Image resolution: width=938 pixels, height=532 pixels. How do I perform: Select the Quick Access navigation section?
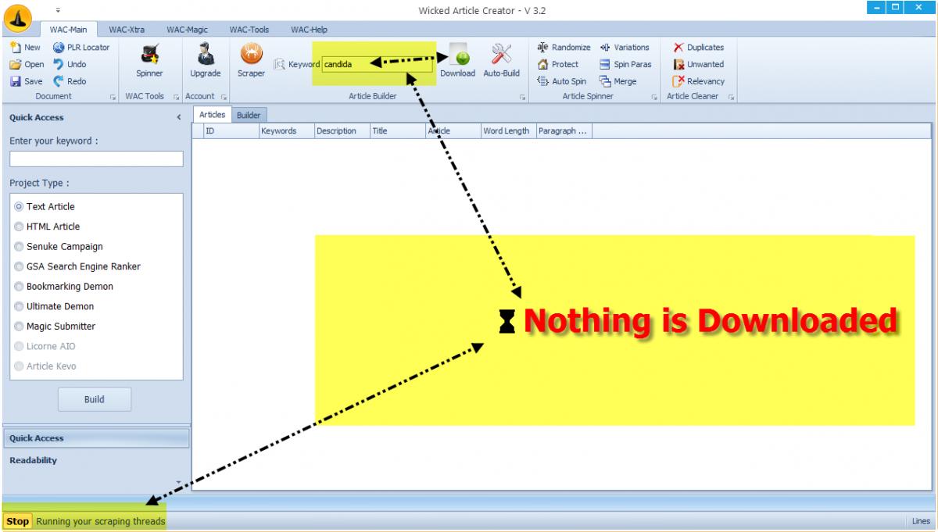pos(96,438)
